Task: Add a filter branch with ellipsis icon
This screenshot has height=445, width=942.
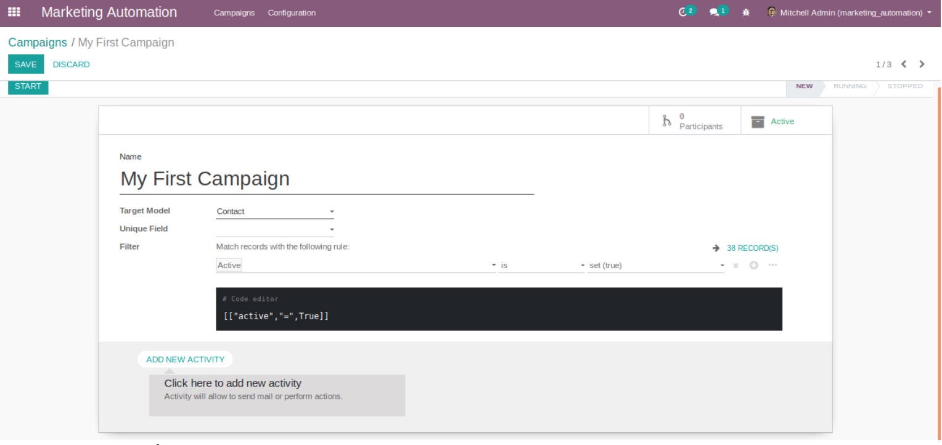Action: point(772,265)
